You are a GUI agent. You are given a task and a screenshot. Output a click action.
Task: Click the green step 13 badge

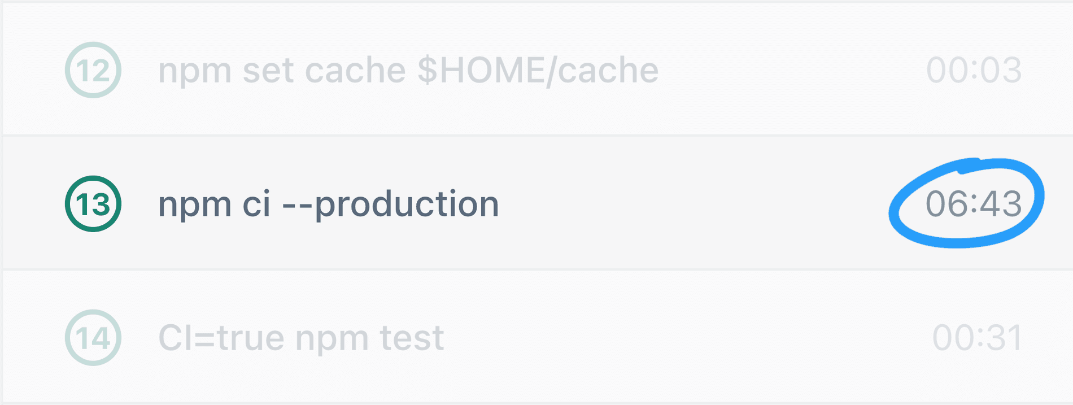pos(93,204)
